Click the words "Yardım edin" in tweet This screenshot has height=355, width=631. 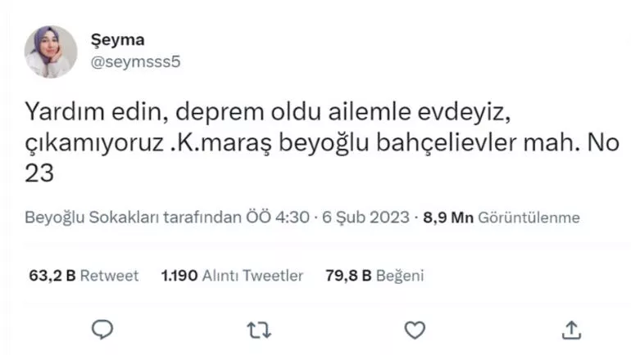[x=77, y=111]
